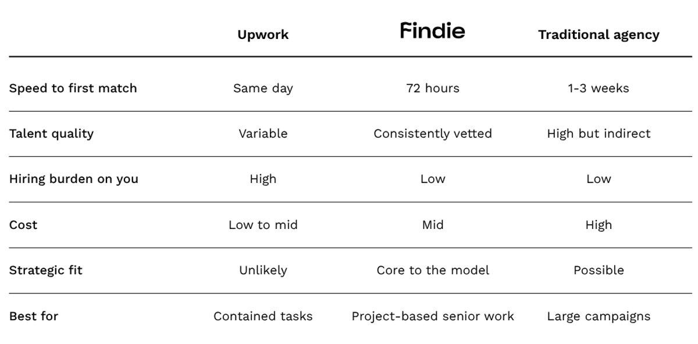This screenshot has height=344, width=698.
Task: Click the Variable cell under Upwork
Action: (x=263, y=134)
